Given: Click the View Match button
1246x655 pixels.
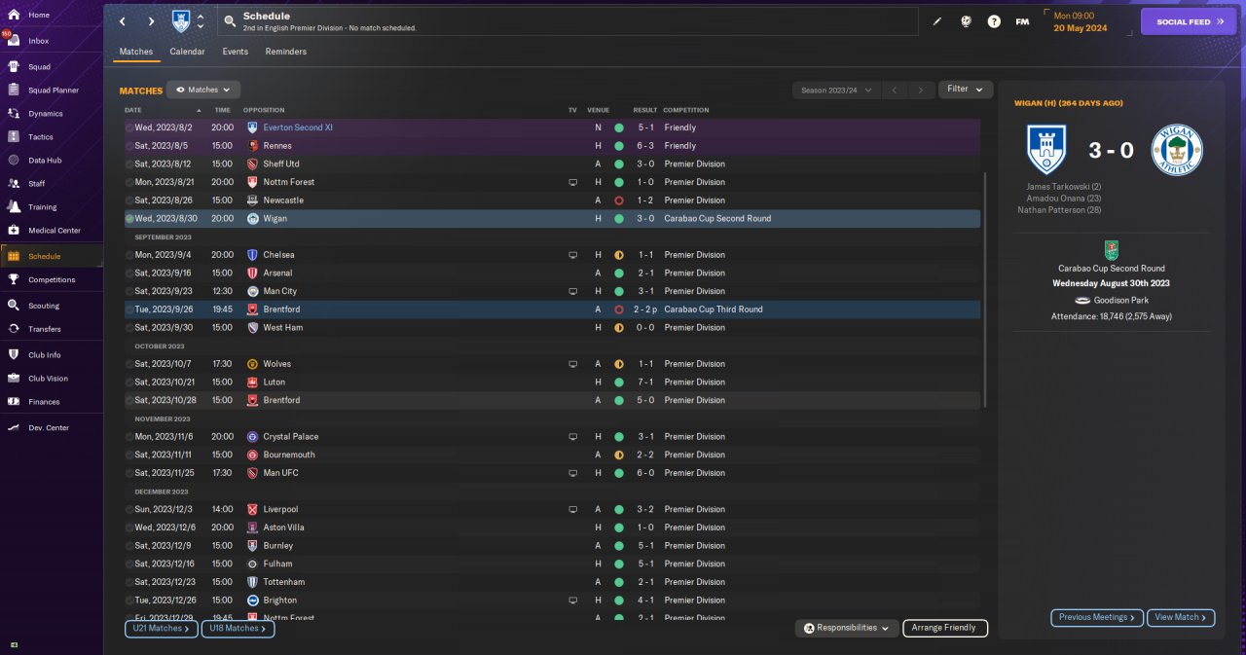Looking at the screenshot, I should coord(1181,617).
